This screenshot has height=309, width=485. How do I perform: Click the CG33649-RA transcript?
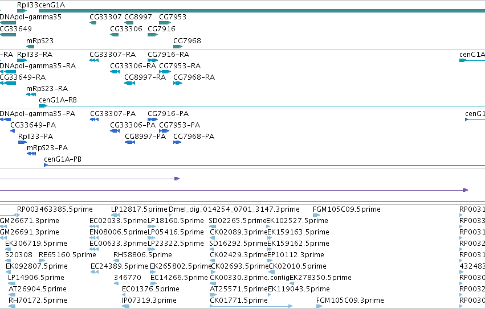pyautogui.click(x=8, y=83)
